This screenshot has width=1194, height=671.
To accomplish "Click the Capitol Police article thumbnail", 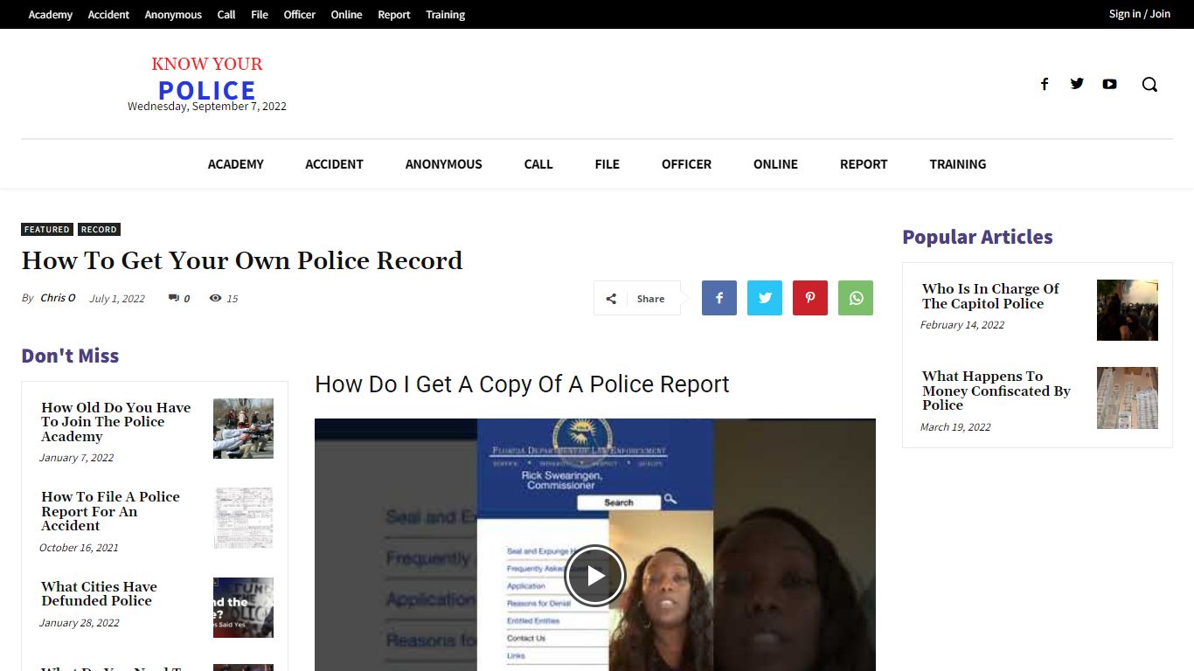I will 1128,310.
